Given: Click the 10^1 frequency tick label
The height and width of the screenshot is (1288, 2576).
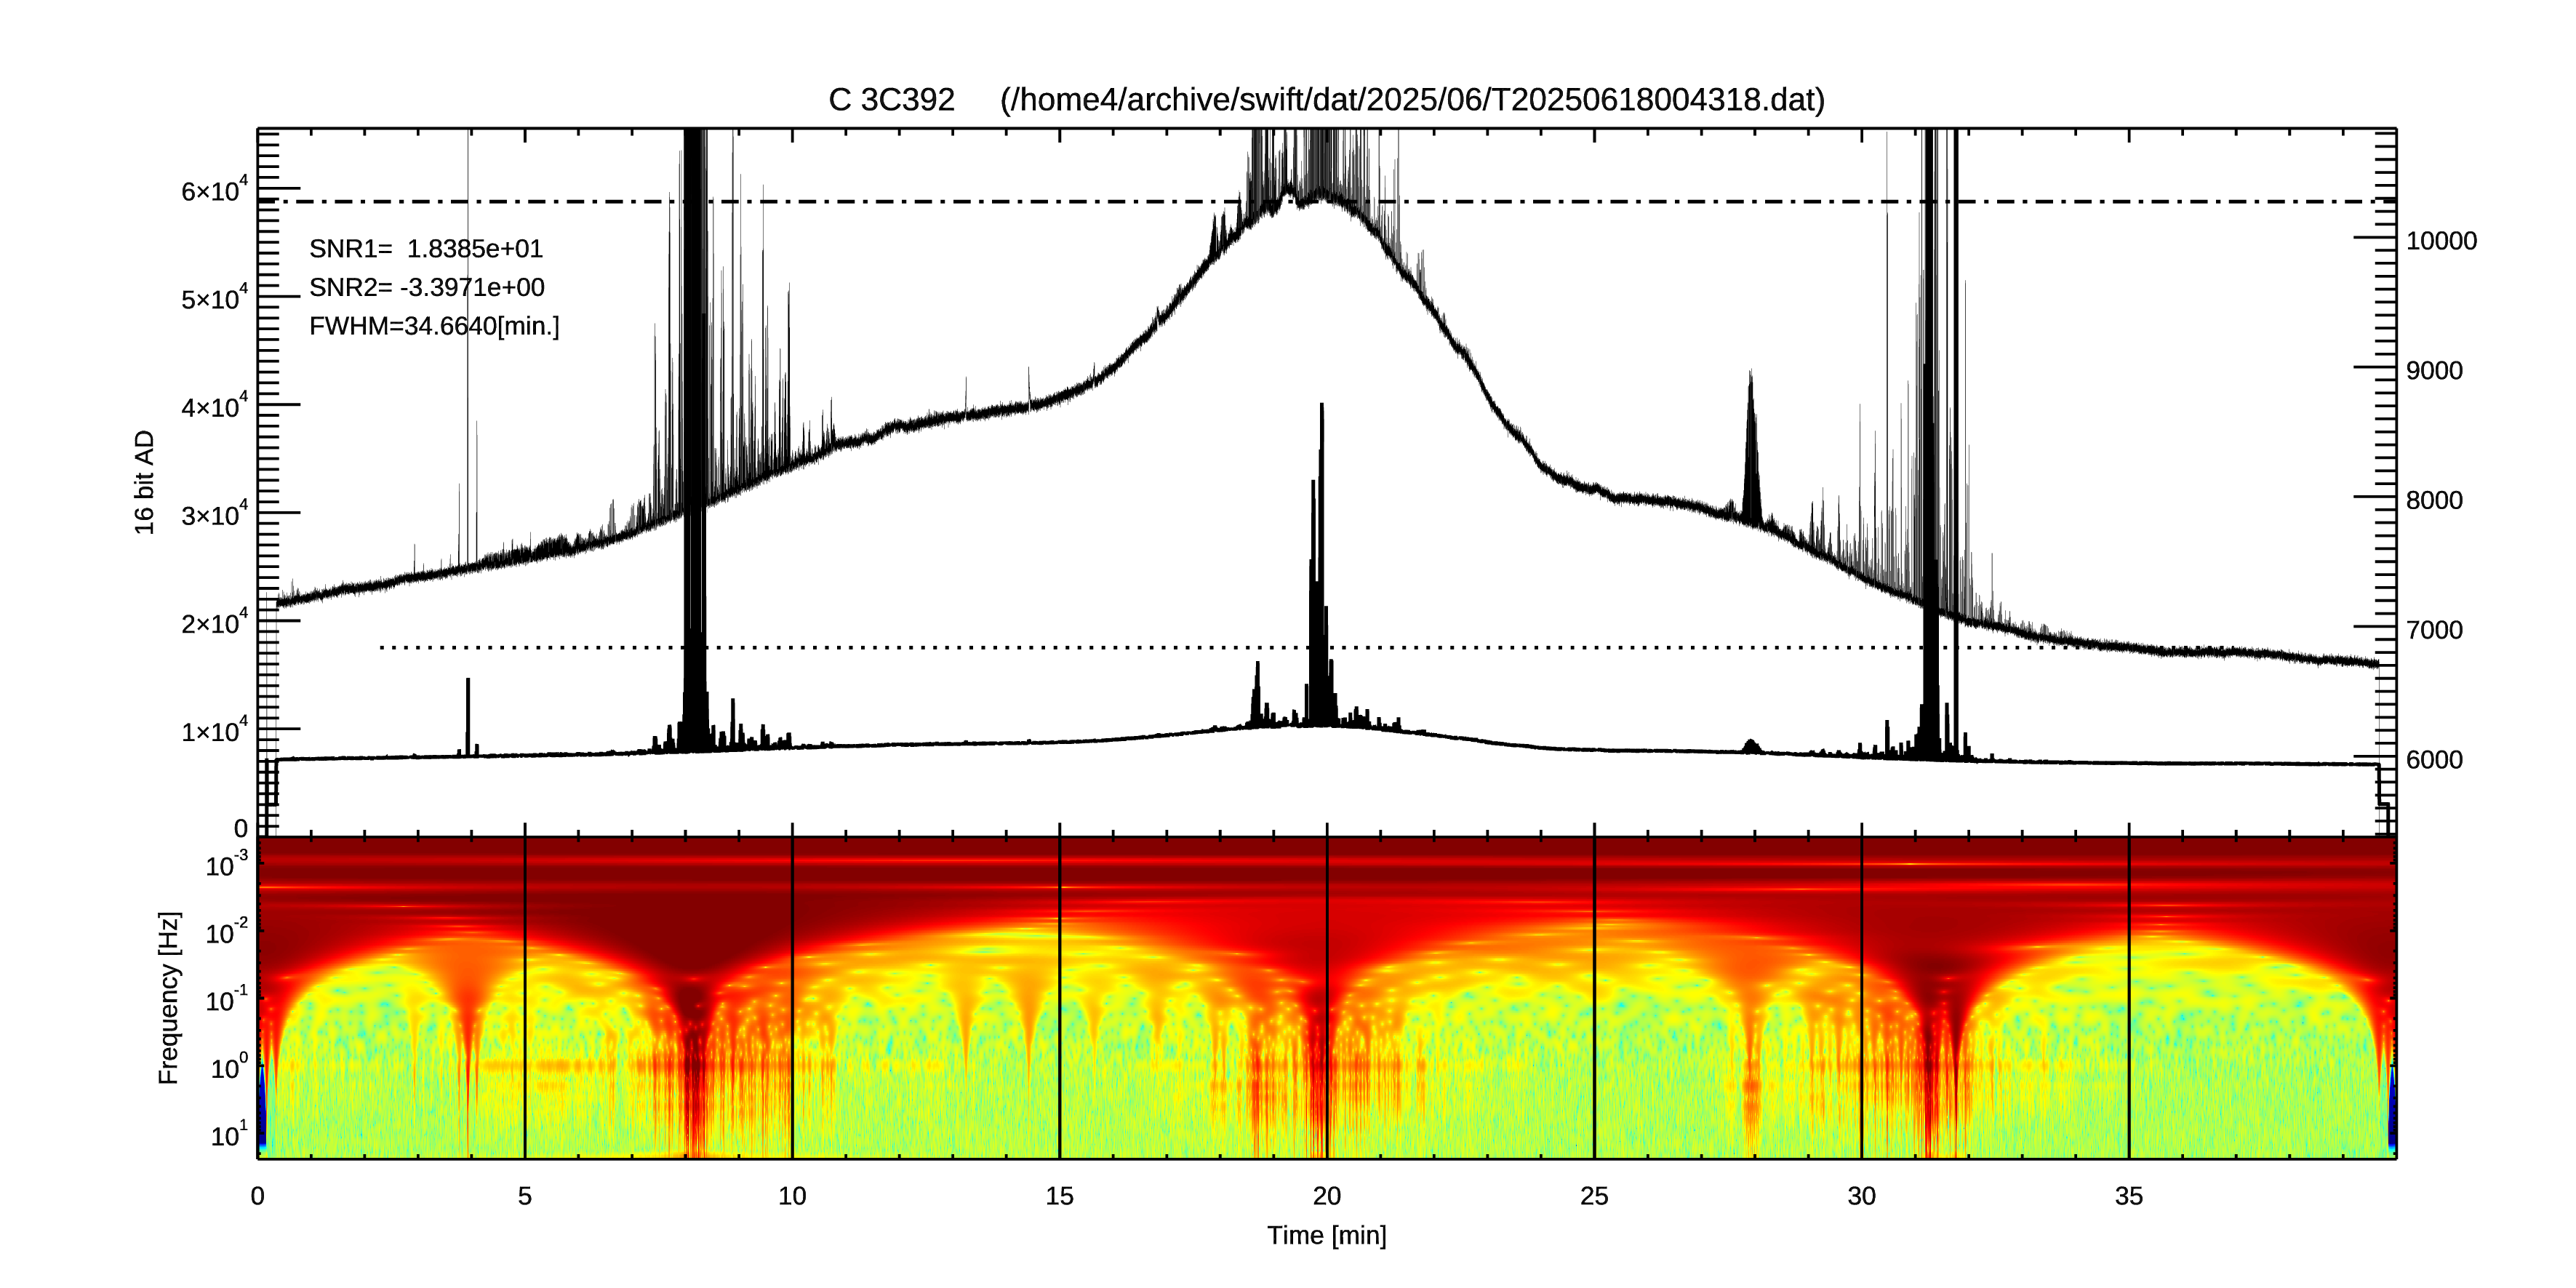Looking at the screenshot, I should tap(228, 1134).
